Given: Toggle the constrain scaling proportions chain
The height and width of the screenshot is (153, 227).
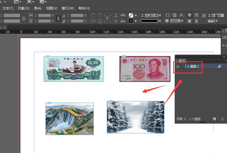Looking at the screenshot, I should (x=58, y=18).
